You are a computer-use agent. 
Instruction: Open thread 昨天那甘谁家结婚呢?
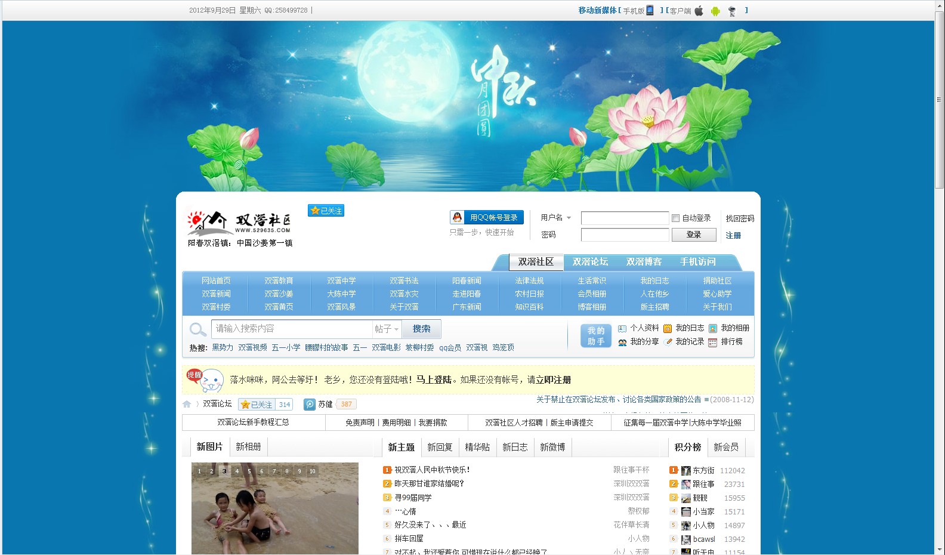pyautogui.click(x=429, y=483)
